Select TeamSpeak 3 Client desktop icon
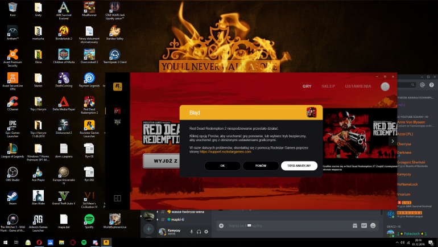The image size is (438, 247). pos(115,56)
